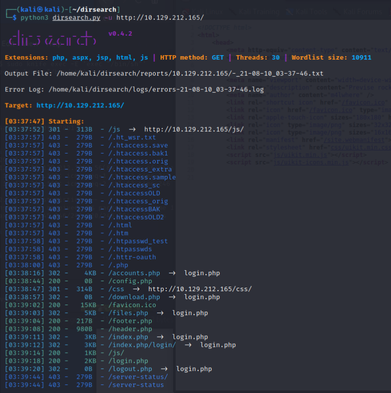Click the /js/ redirect URL
391x393 pixels.
[x=194, y=129]
